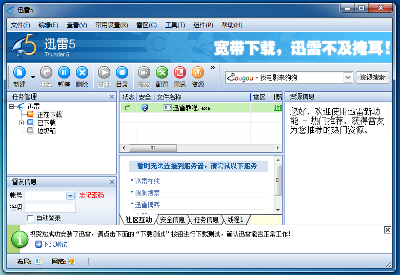The image size is (400, 275).
Task: Click the 新建 new task icon
Action: [x=19, y=73]
